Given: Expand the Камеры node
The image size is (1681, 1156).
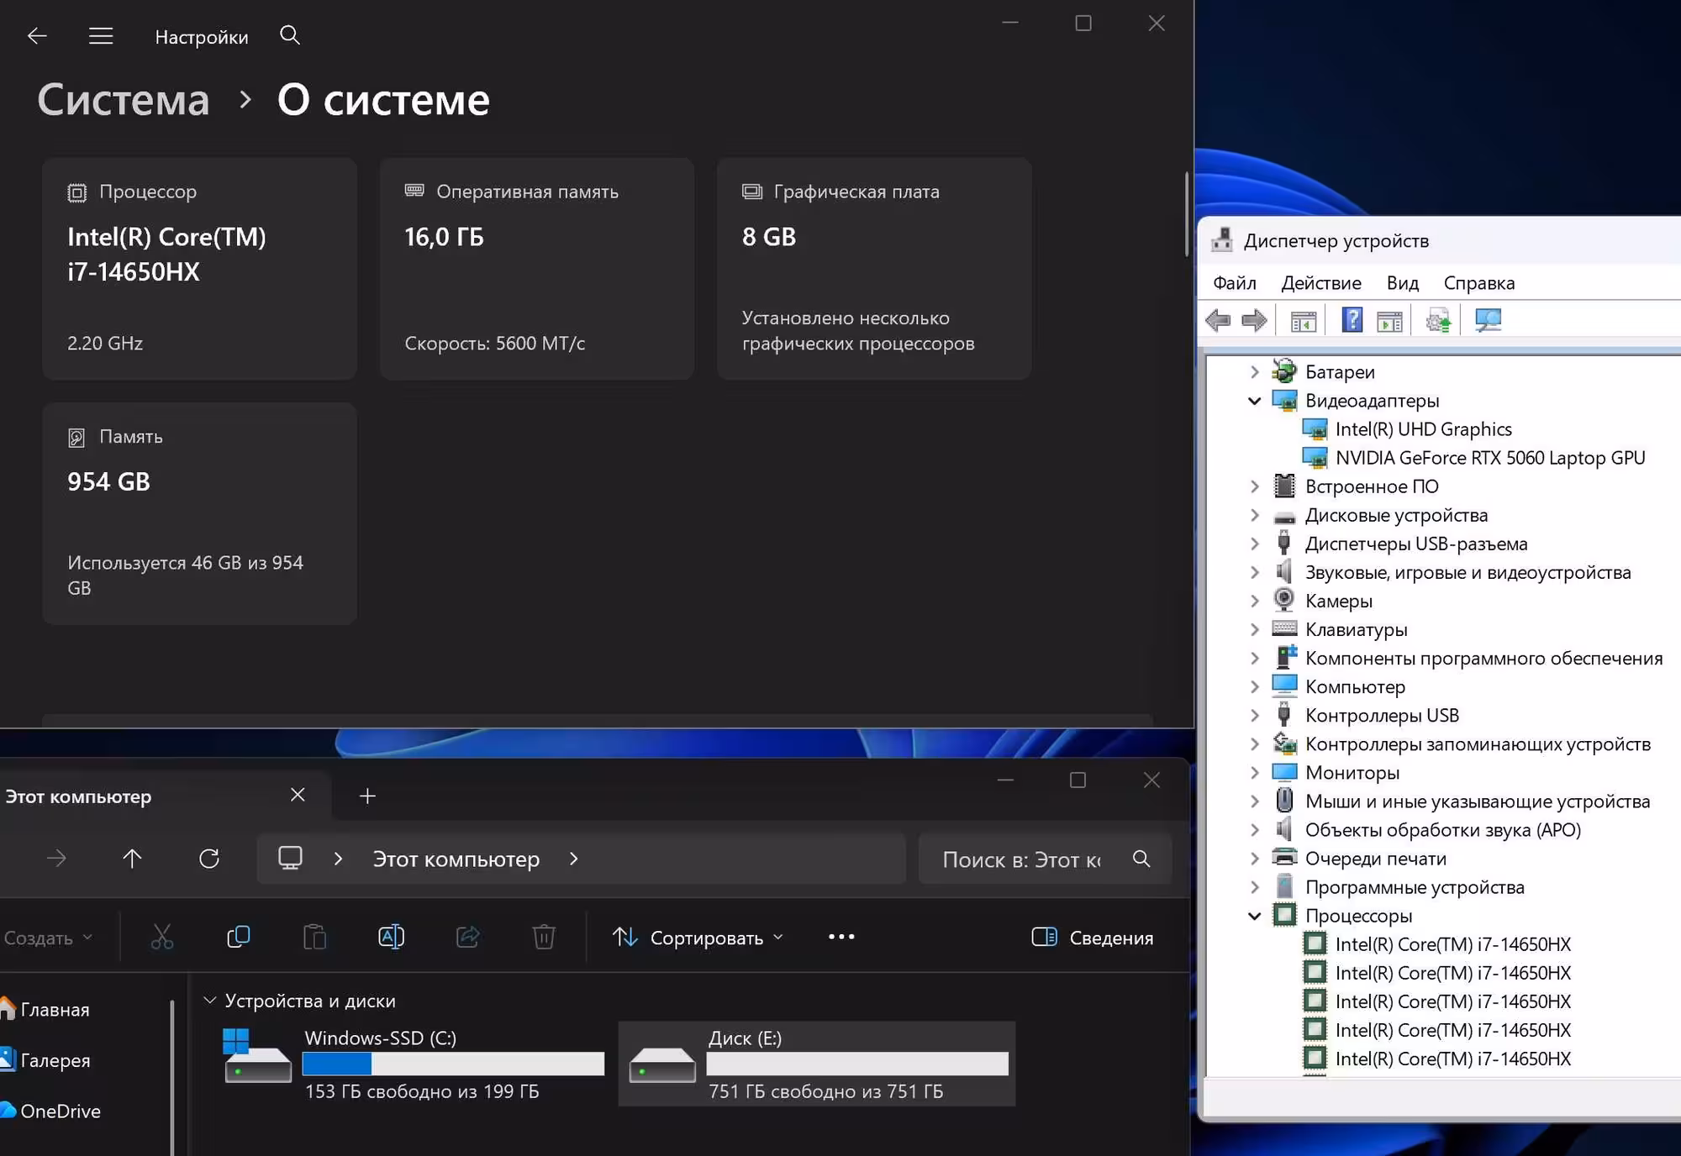Looking at the screenshot, I should (x=1254, y=601).
